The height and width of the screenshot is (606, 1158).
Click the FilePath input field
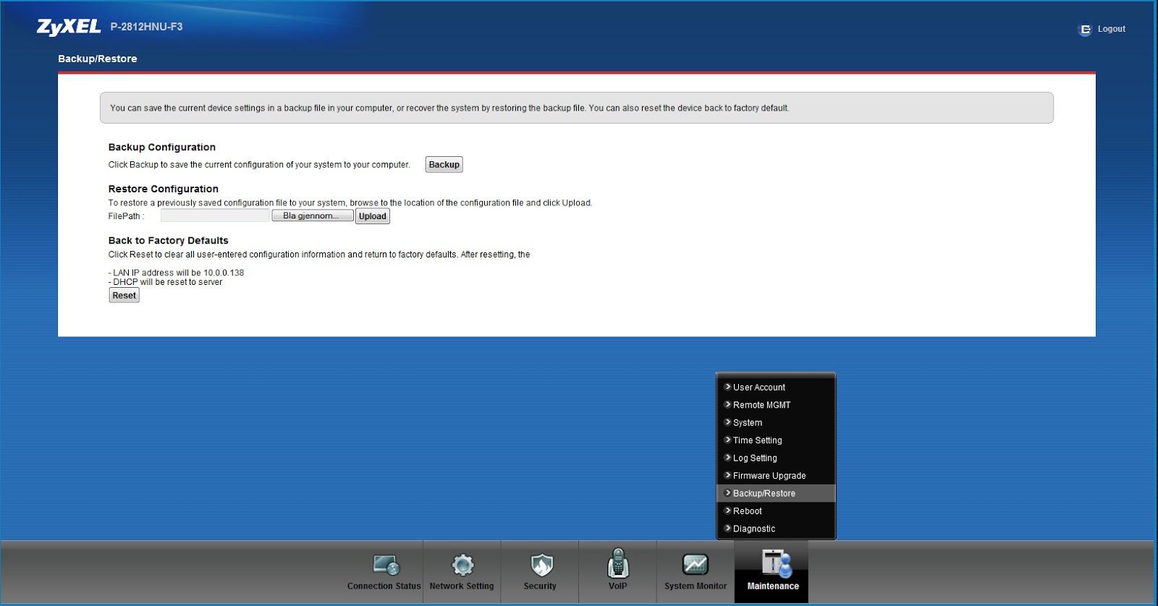(x=215, y=215)
